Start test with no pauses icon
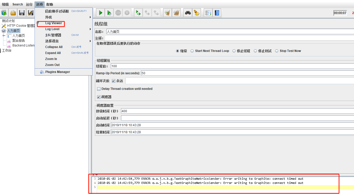The image size is (354, 194). click(x=109, y=12)
